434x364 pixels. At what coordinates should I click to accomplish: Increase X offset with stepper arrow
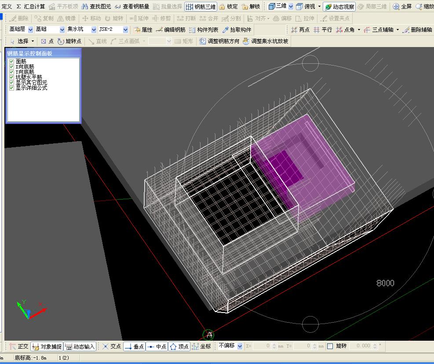coord(274,345)
